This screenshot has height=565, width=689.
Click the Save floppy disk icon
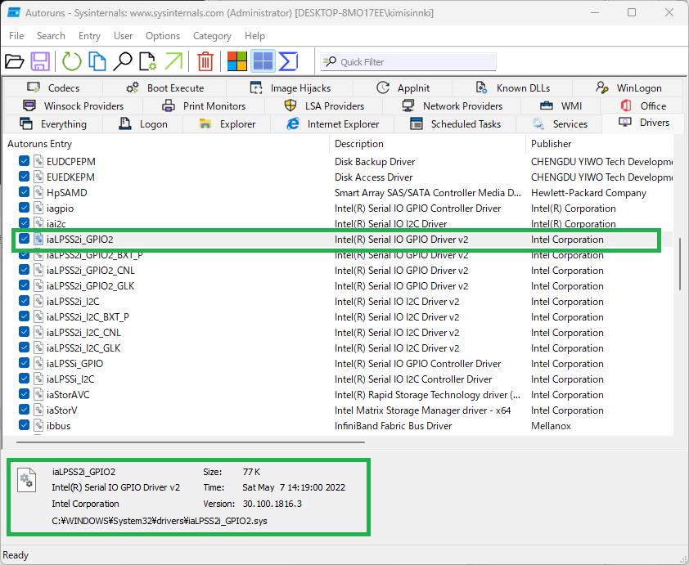pos(40,61)
